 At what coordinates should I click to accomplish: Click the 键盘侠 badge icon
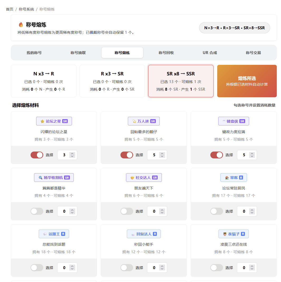click(x=224, y=121)
